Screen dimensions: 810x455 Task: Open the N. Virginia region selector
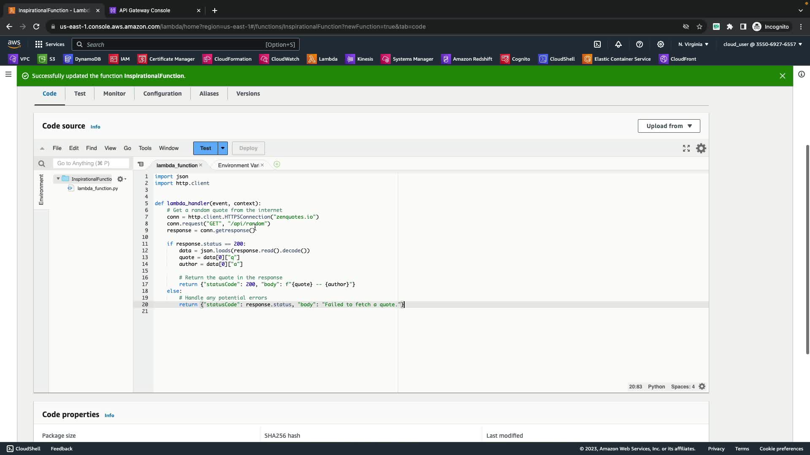point(693,44)
